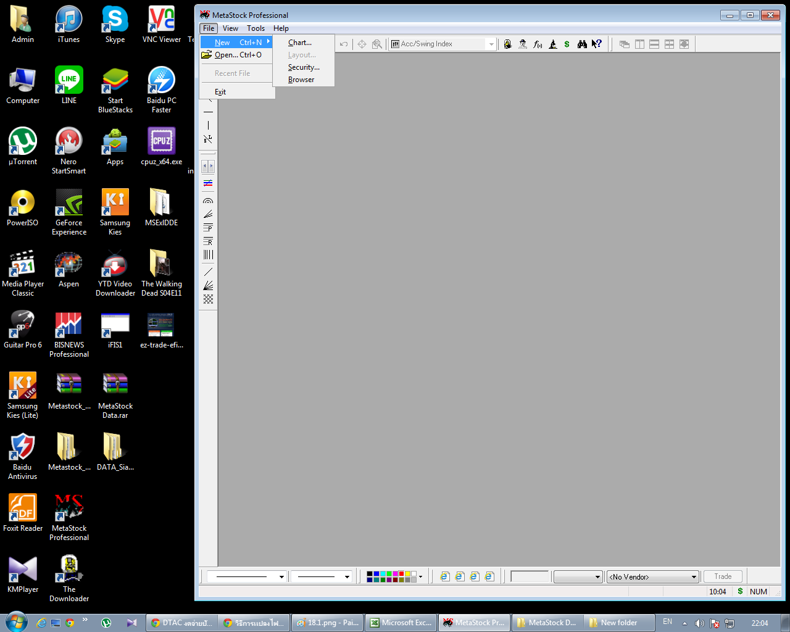The width and height of the screenshot is (790, 632).
Task: Choose Exit in the File menu
Action: click(237, 92)
